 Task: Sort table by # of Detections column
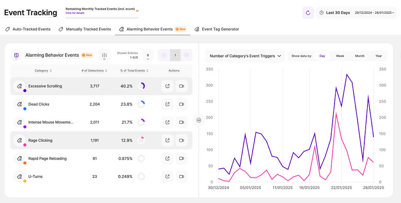94,71
